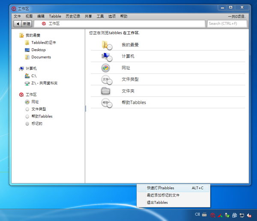Click the 工作区 address bar
Viewport: 257px width, 221px height.
120,24
